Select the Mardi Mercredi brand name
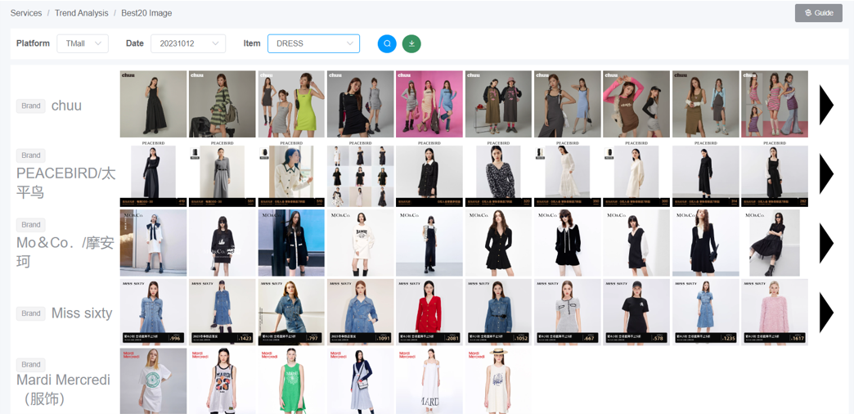The width and height of the screenshot is (854, 414). [x=63, y=389]
